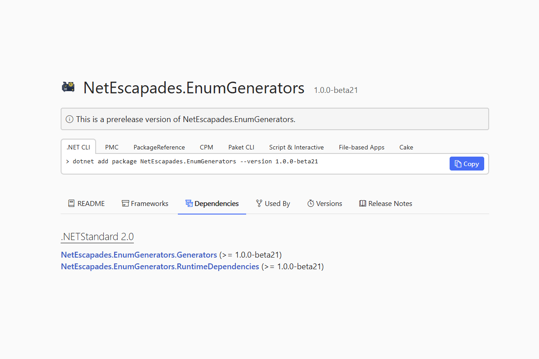Click the prerelease info circle icon
This screenshot has width=539, height=359.
coord(70,119)
